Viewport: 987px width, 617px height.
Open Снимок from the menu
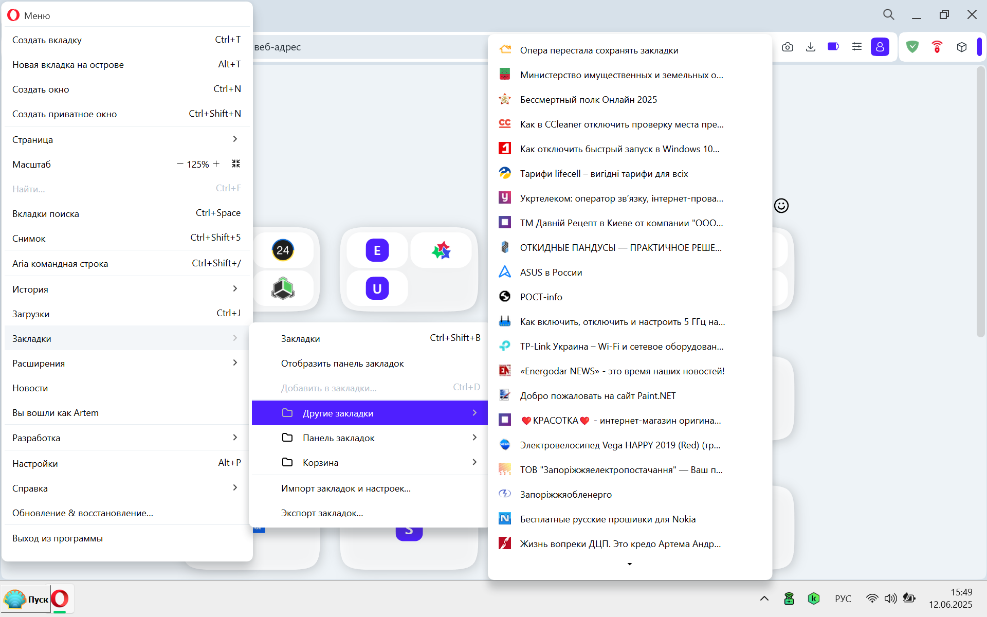click(126, 238)
